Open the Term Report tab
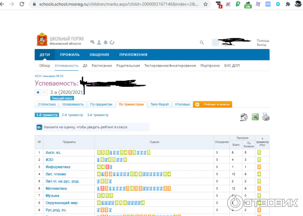Screen dimensions: 303x216 (x=160, y=104)
